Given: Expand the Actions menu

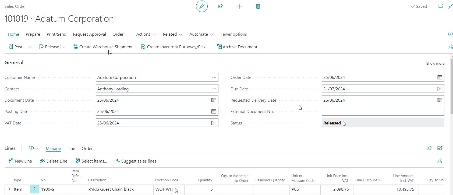Looking at the screenshot, I should tap(146, 34).
